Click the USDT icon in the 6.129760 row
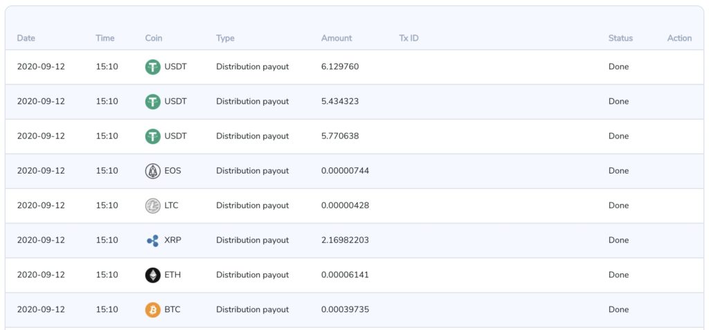709x330 pixels. pyautogui.click(x=152, y=67)
